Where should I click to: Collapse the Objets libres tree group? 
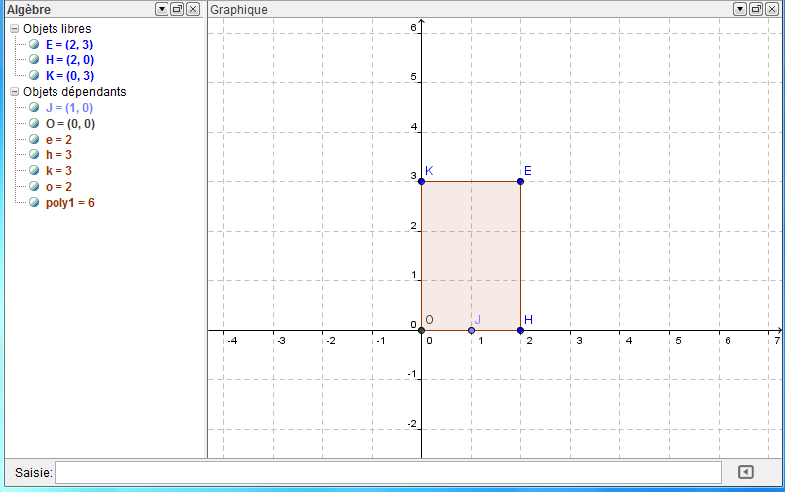[x=14, y=29]
